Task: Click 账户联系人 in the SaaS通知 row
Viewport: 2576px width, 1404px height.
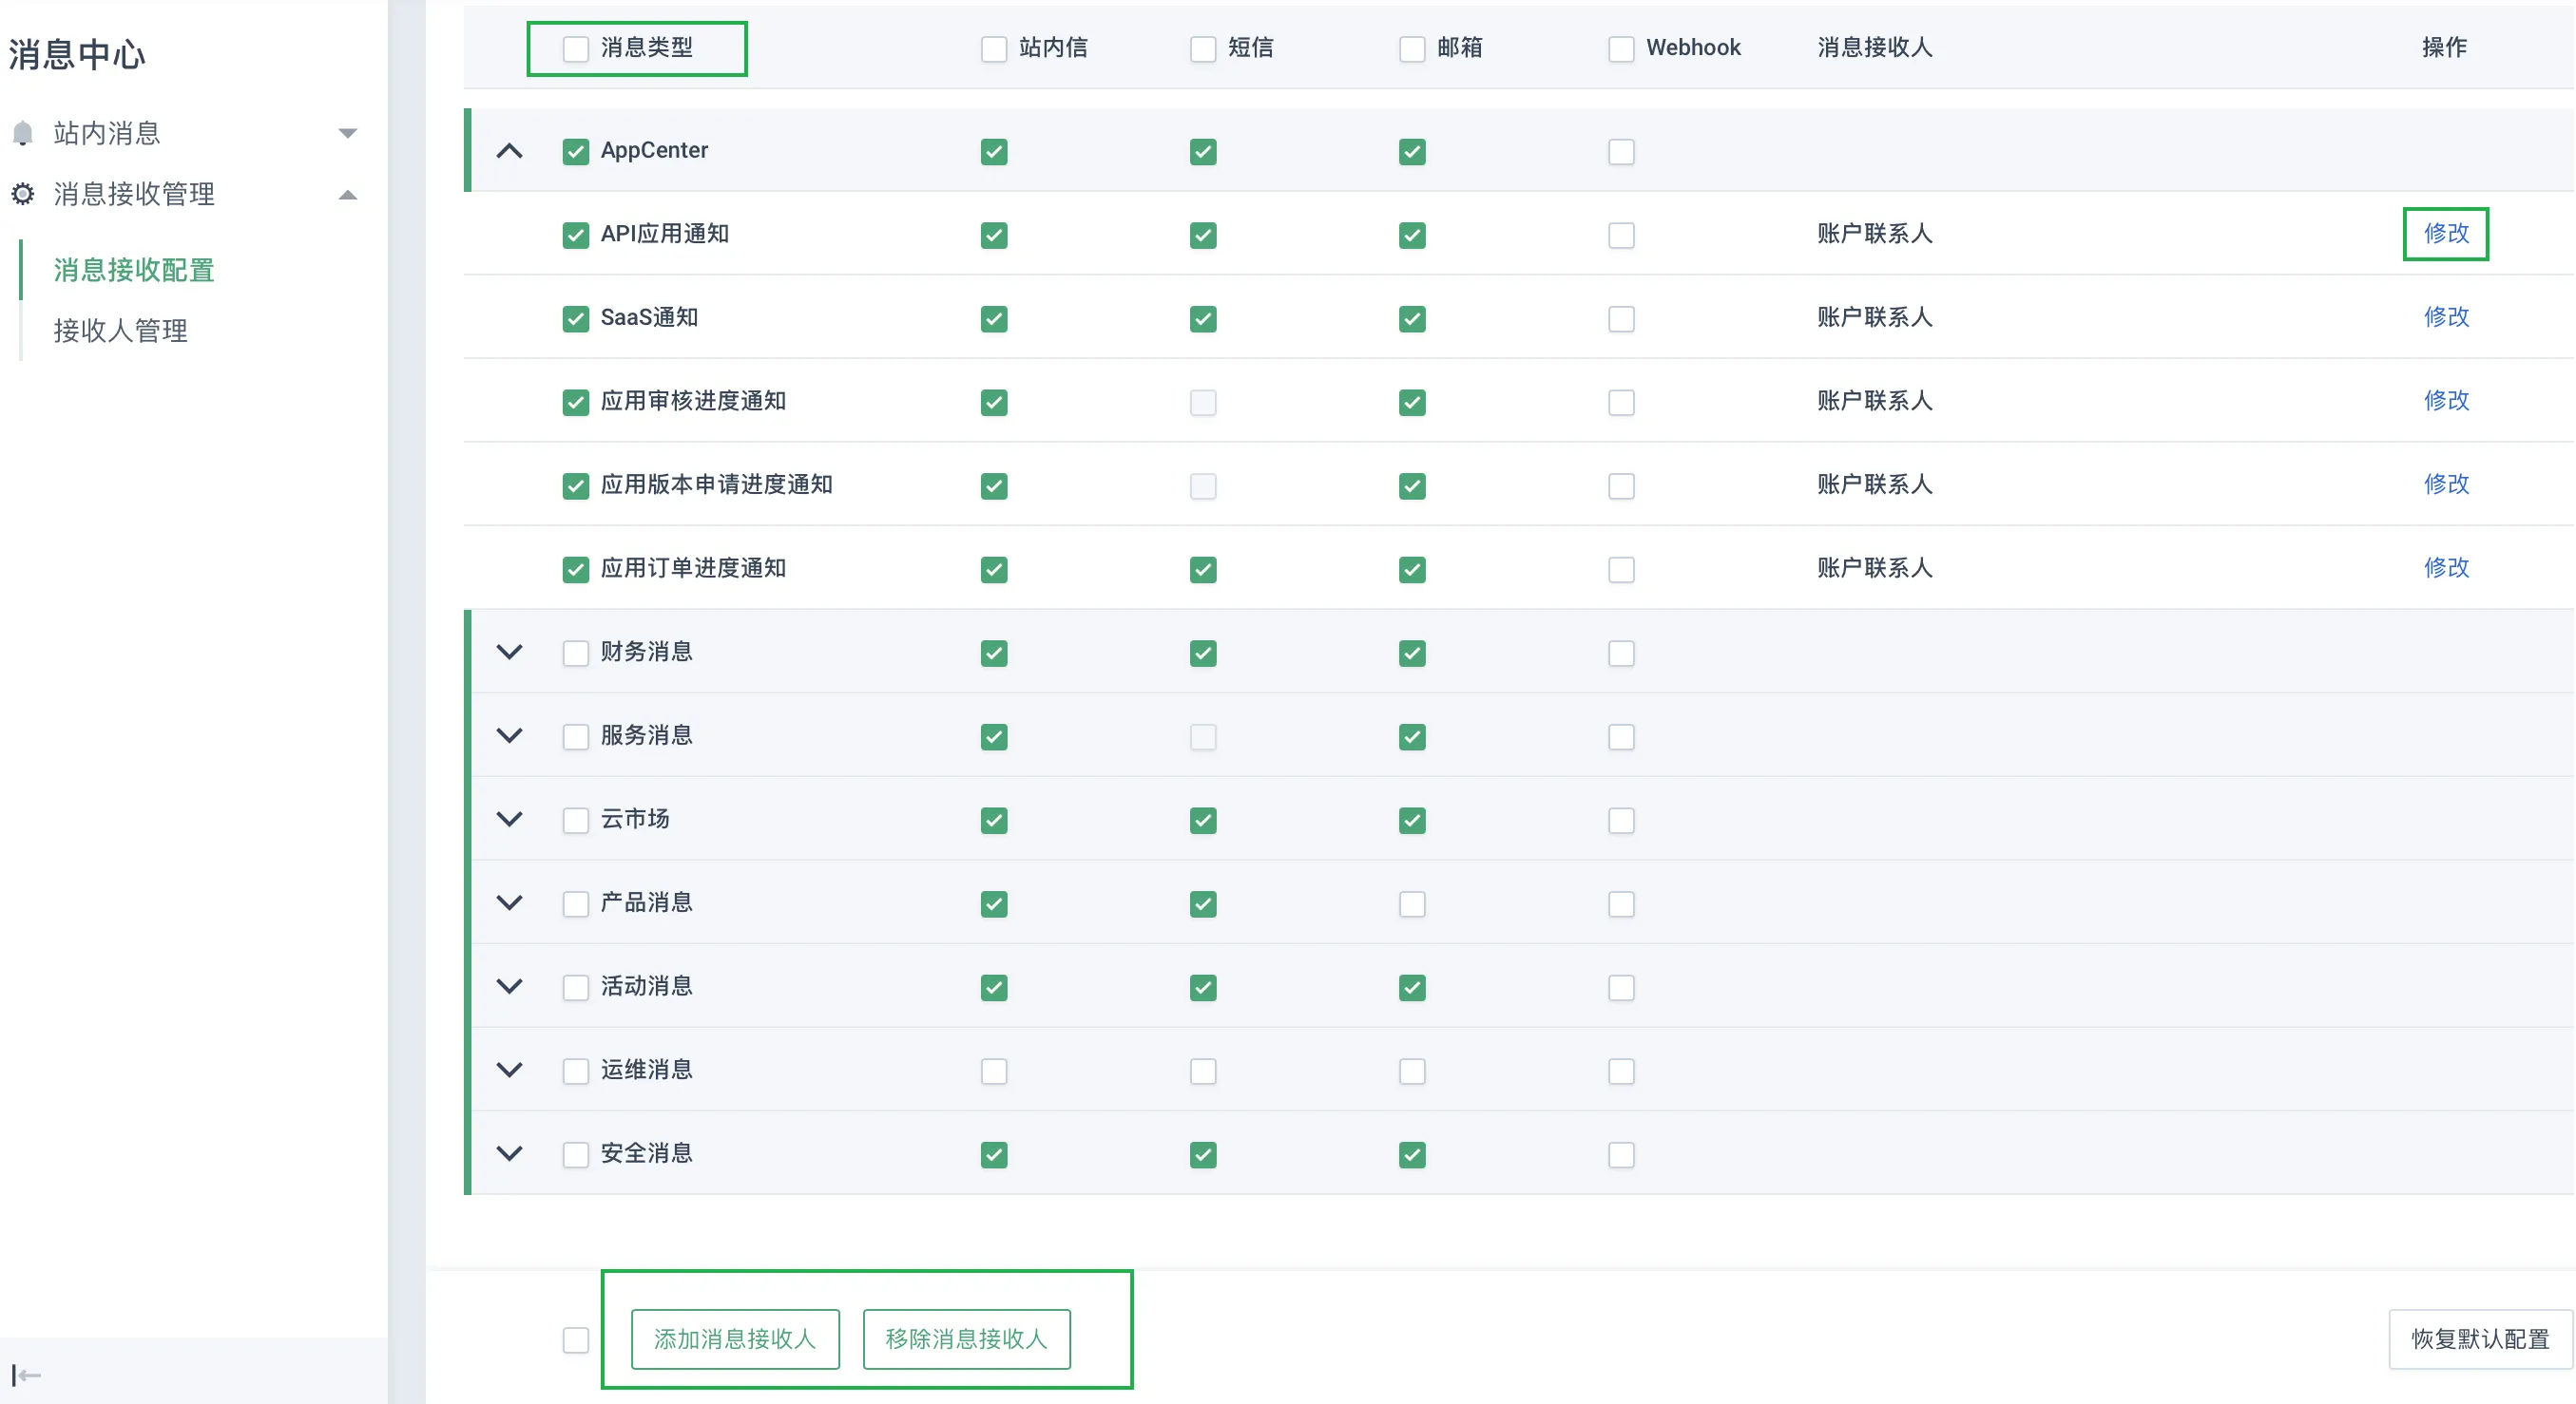Action: pos(1874,318)
